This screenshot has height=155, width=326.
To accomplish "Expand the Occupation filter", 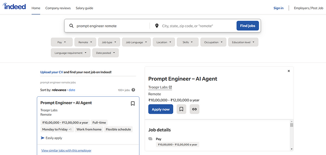I will [213, 42].
